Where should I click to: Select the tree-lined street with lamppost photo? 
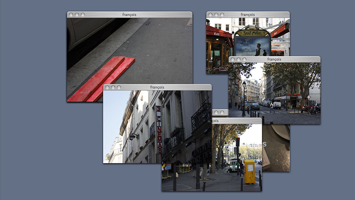pyautogui.click(x=274, y=93)
